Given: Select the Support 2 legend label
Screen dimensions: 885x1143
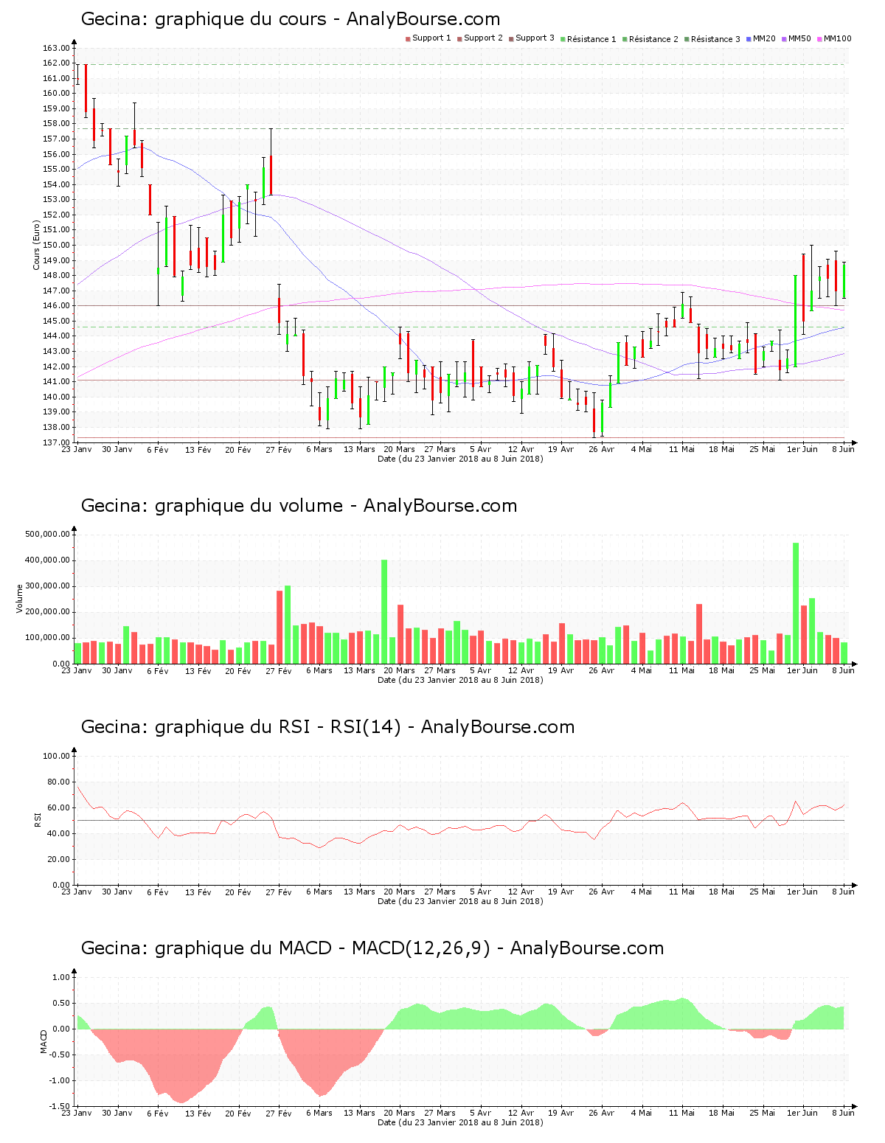Looking at the screenshot, I should pyautogui.click(x=483, y=38).
